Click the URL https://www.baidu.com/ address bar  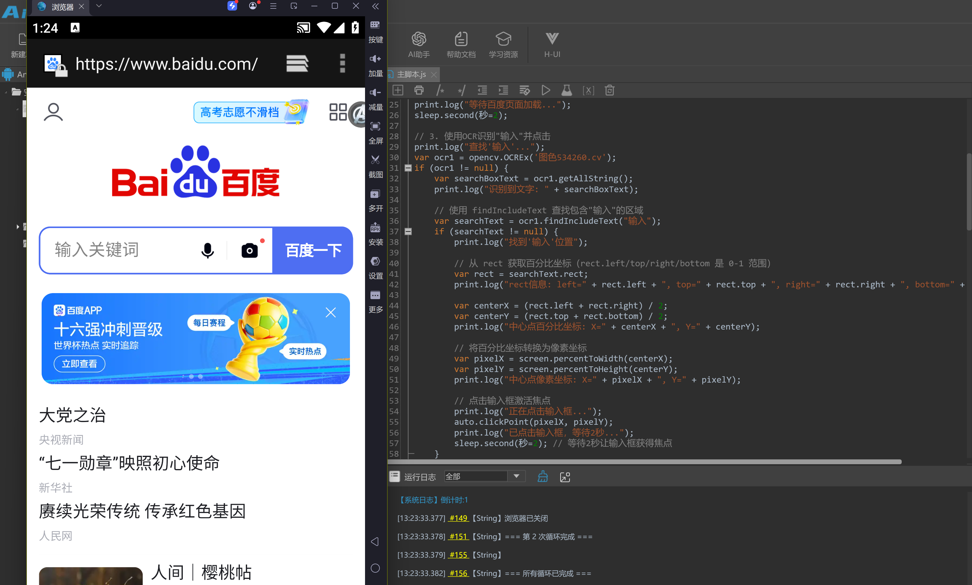[x=166, y=64]
